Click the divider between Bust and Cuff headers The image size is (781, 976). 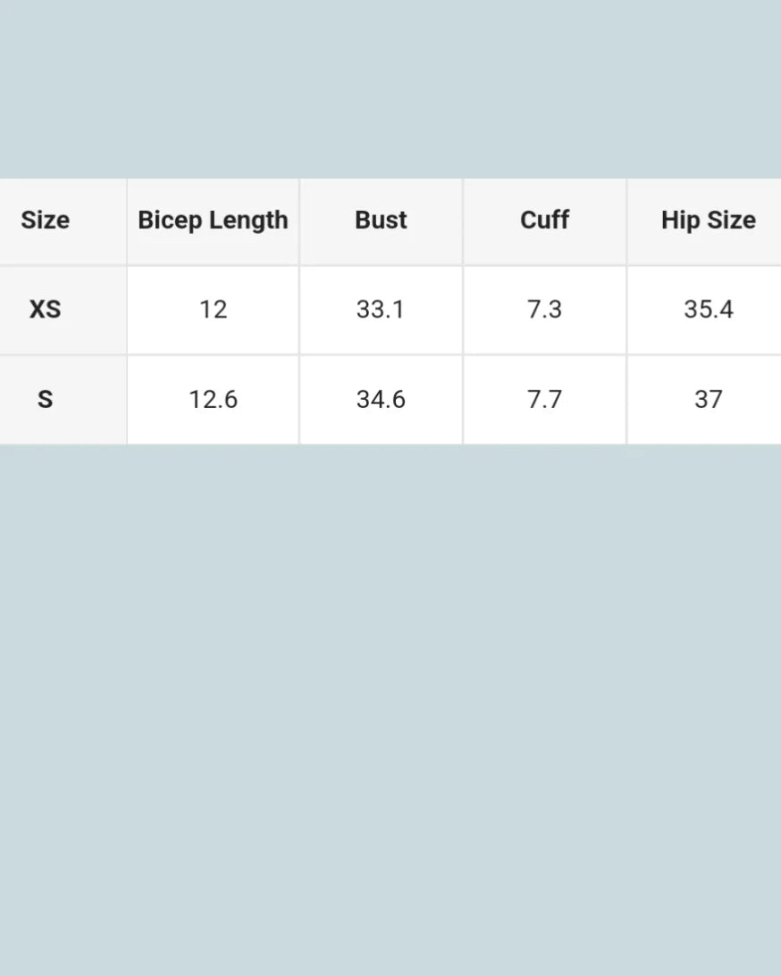(463, 221)
